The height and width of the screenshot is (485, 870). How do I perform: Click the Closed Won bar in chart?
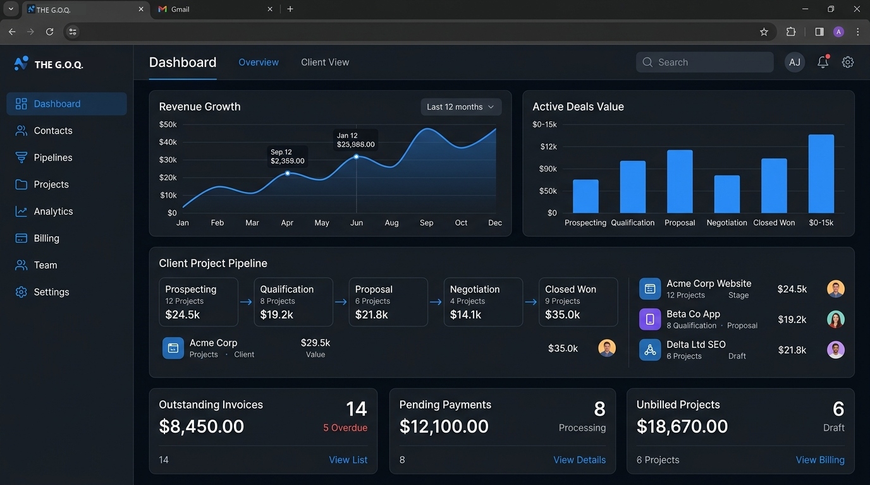(774, 186)
